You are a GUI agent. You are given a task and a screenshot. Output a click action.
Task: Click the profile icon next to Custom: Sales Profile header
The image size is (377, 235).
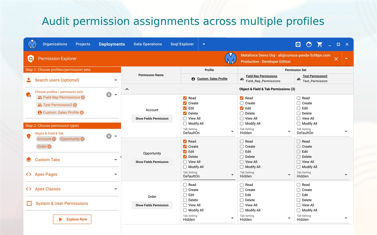tap(193, 79)
